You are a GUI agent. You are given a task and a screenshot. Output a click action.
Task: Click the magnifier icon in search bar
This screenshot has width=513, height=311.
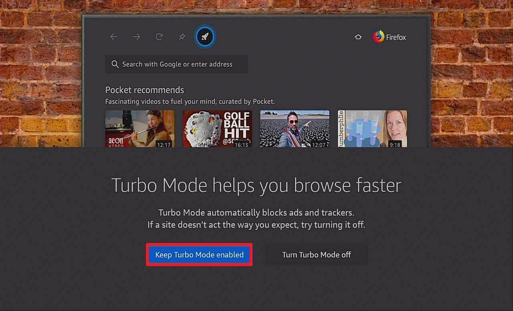point(115,64)
